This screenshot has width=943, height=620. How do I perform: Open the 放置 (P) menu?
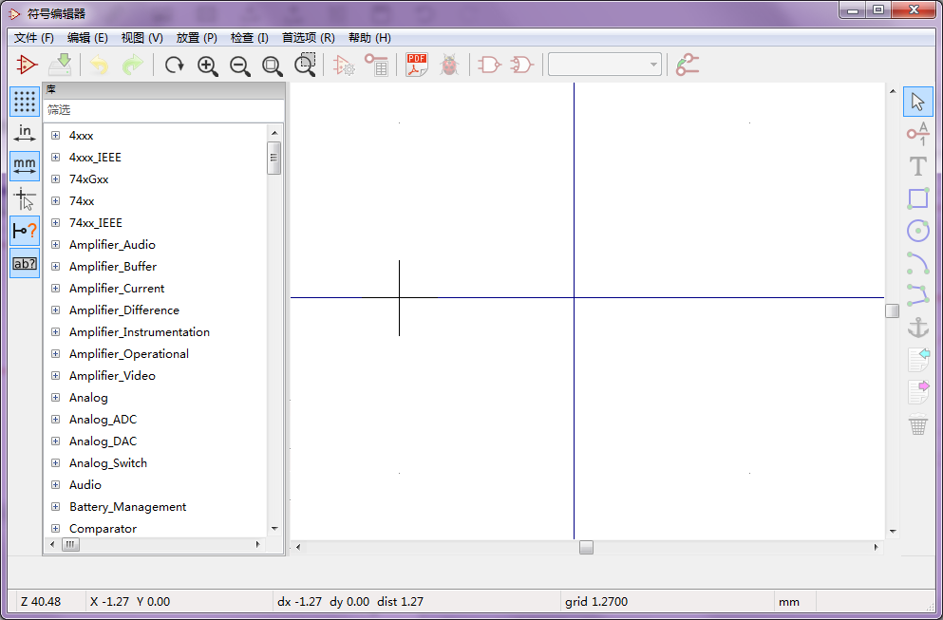click(x=196, y=38)
